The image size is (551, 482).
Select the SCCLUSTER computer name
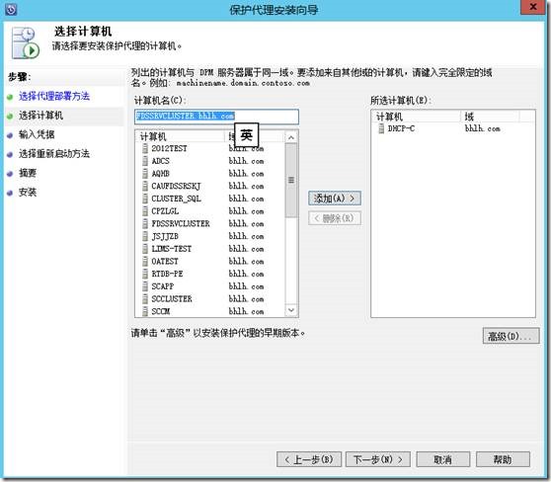coord(172,299)
